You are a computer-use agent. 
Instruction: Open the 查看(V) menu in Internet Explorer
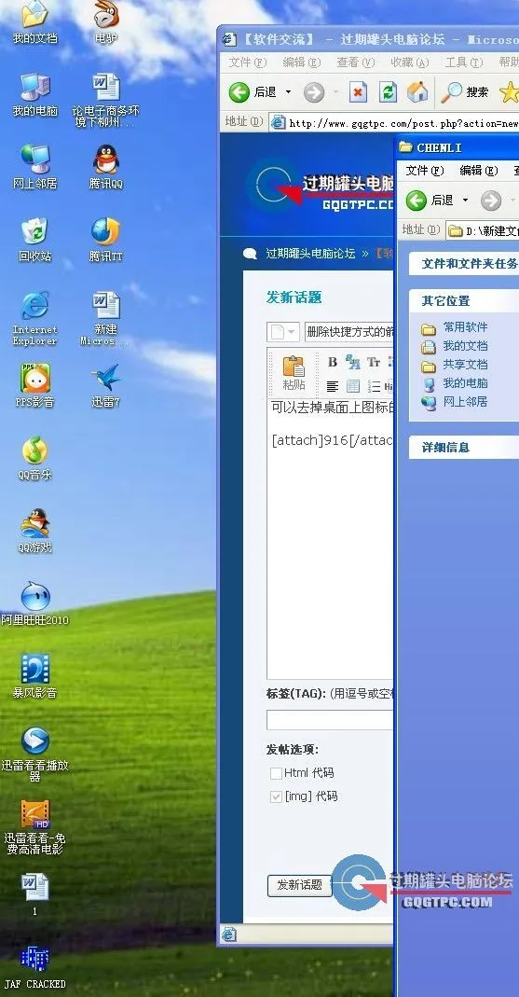356,62
